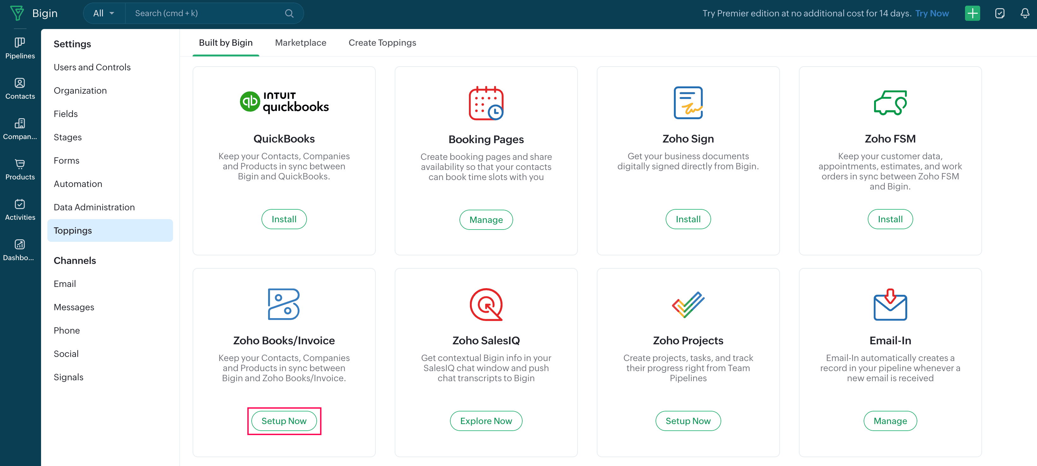The height and width of the screenshot is (466, 1037).
Task: Open the Activities module icon
Action: click(x=20, y=209)
